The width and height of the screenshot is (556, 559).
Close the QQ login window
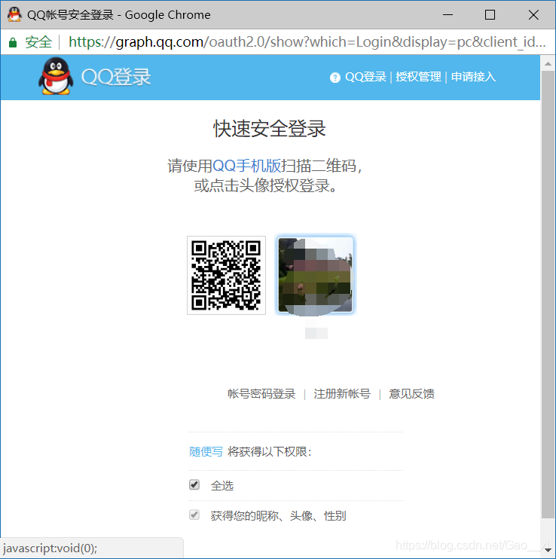click(x=533, y=14)
